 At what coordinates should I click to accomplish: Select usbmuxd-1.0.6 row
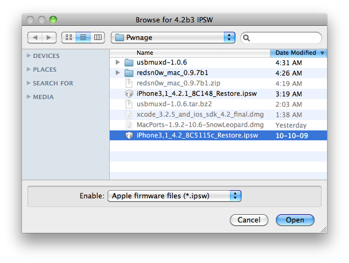pyautogui.click(x=218, y=62)
